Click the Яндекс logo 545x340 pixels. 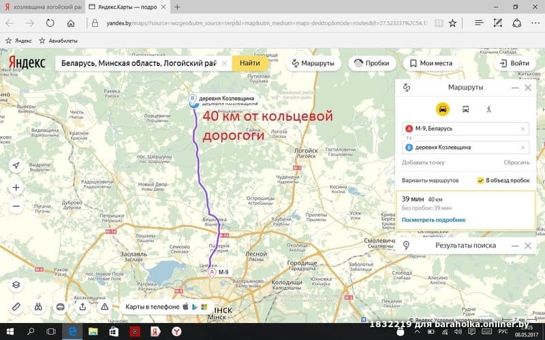(27, 63)
